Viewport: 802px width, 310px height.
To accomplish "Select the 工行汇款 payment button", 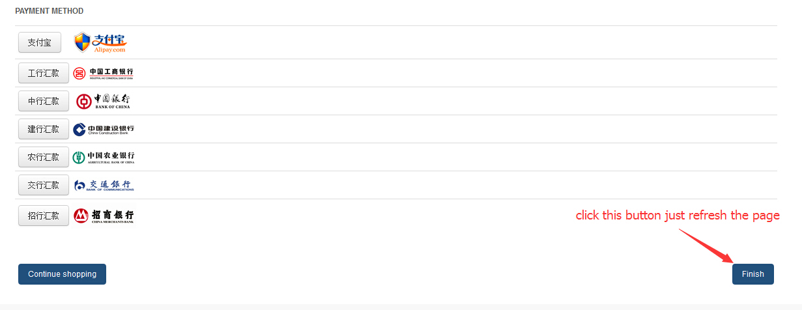I will click(x=44, y=74).
